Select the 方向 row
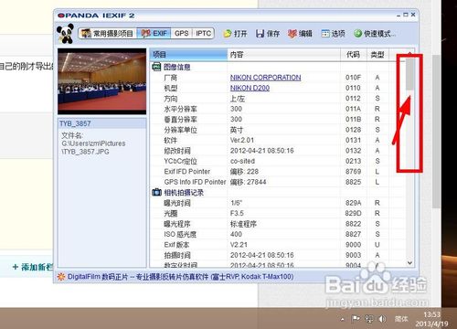Image resolution: width=457 pixels, height=329 pixels. coord(277,99)
